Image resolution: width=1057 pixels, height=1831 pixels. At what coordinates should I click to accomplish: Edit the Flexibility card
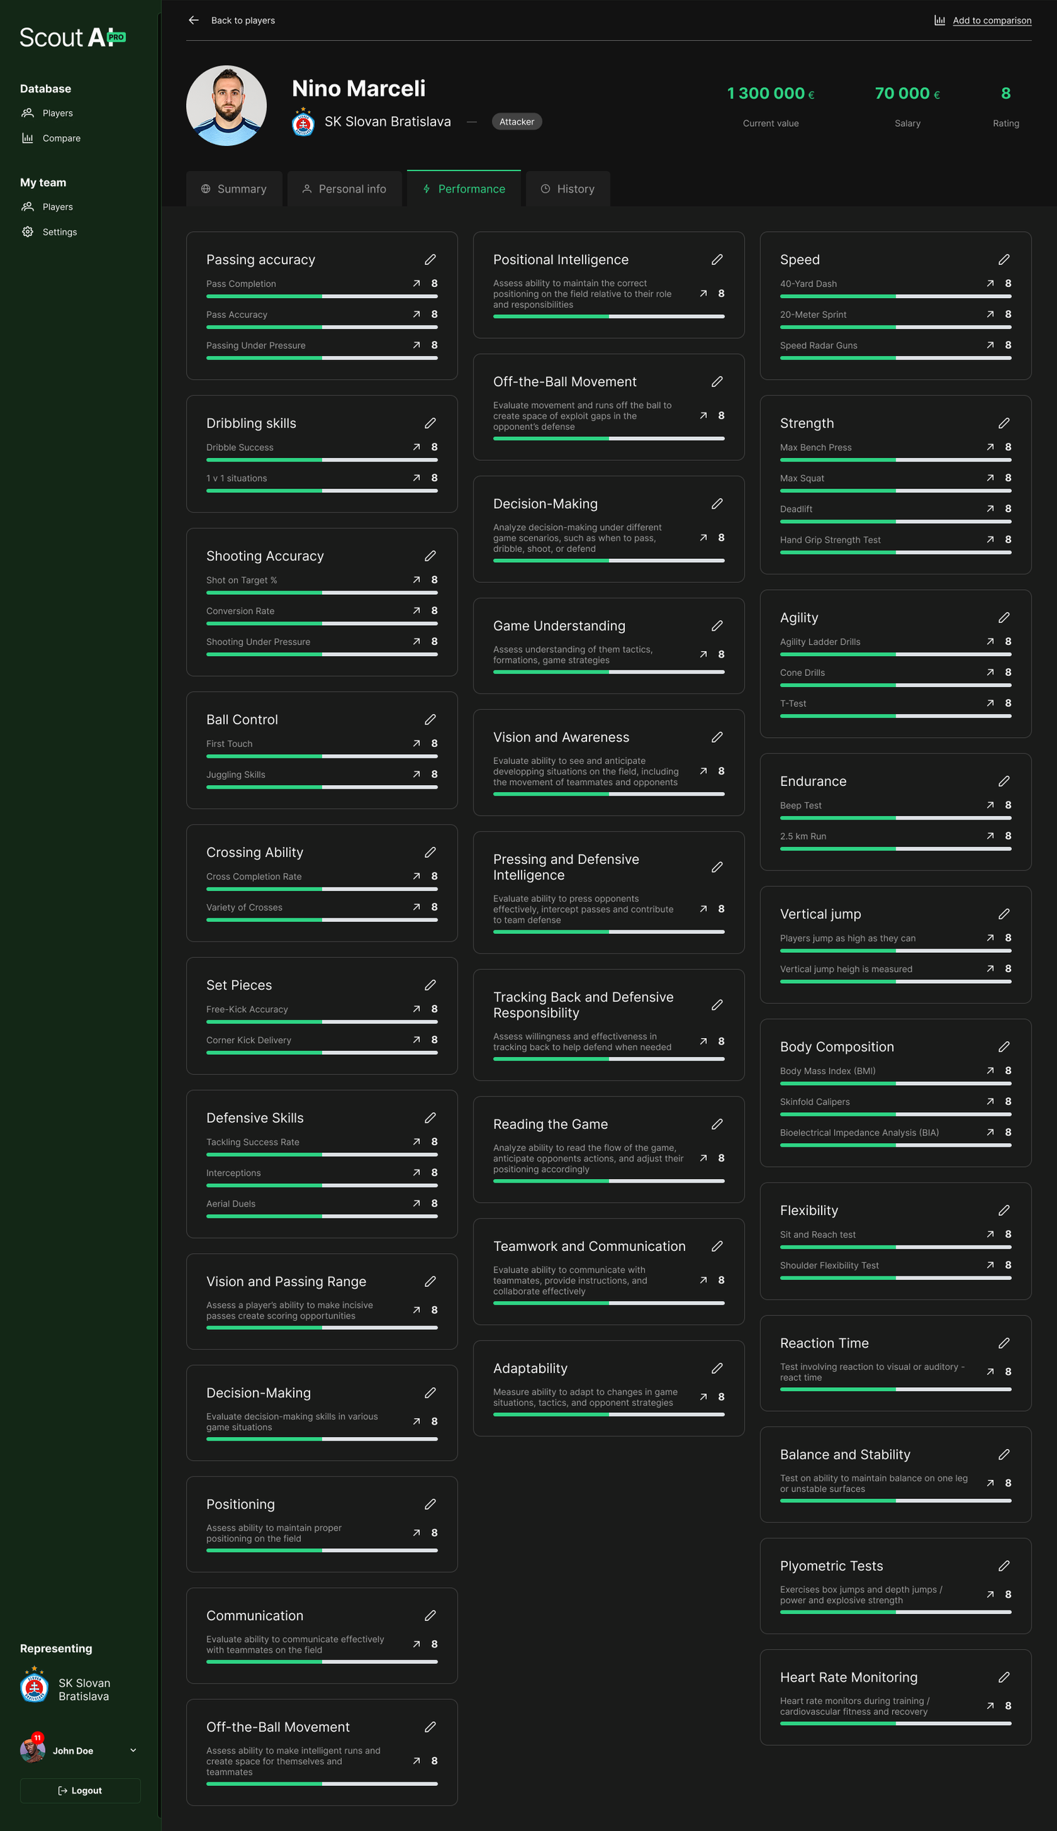[1003, 1210]
